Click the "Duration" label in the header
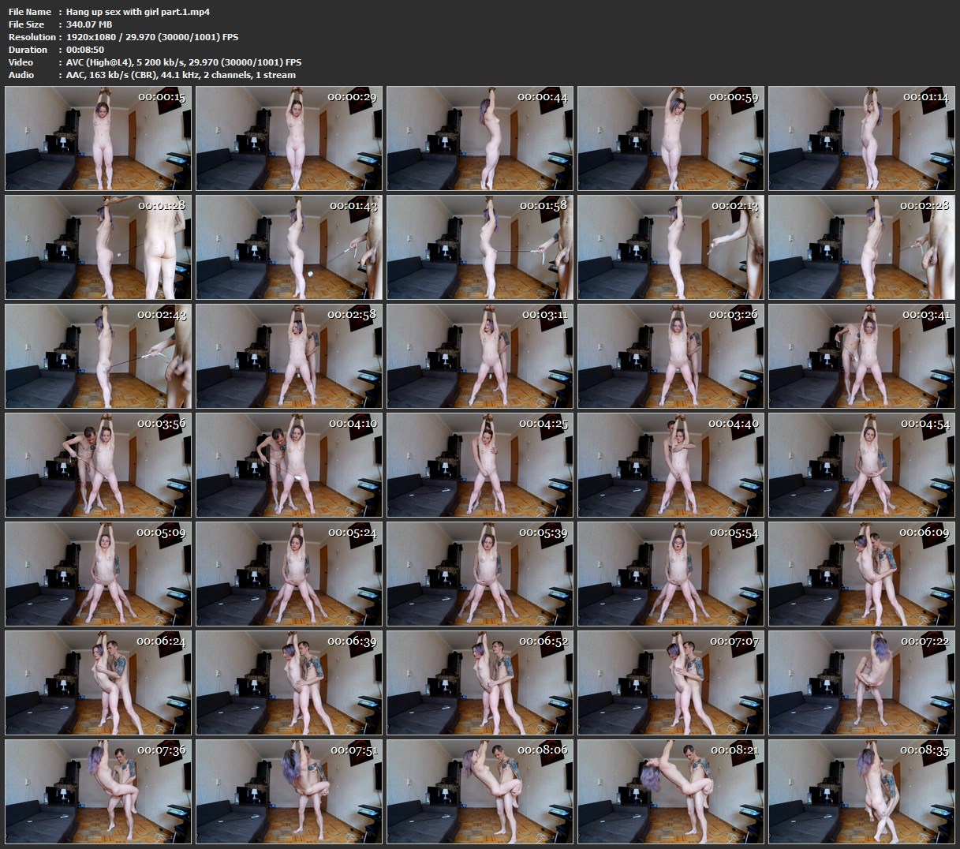The height and width of the screenshot is (849, 960). [28, 50]
